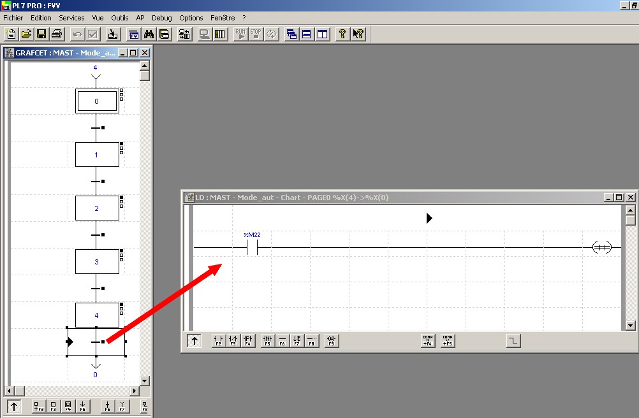The width and height of the screenshot is (639, 418).
Task: Click the context help arrow icon
Action: pyautogui.click(x=358, y=34)
